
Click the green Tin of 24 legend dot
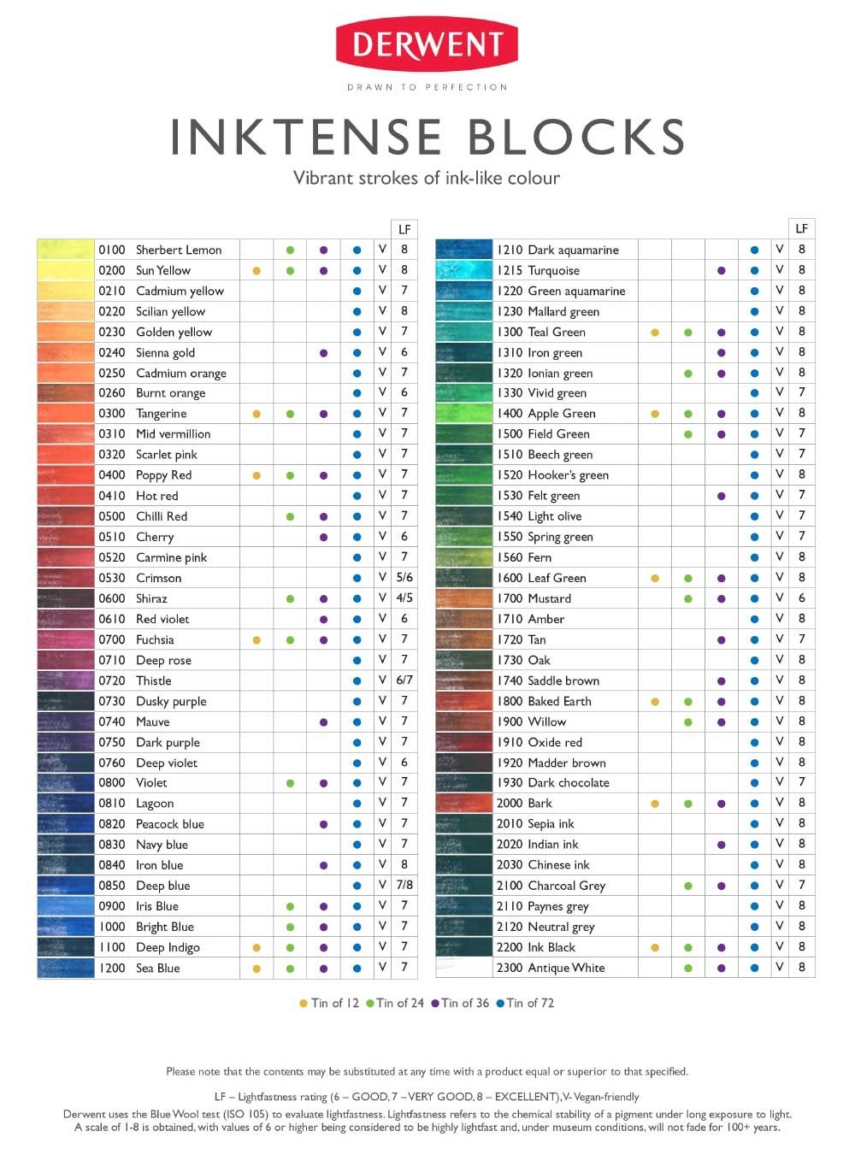370,1004
